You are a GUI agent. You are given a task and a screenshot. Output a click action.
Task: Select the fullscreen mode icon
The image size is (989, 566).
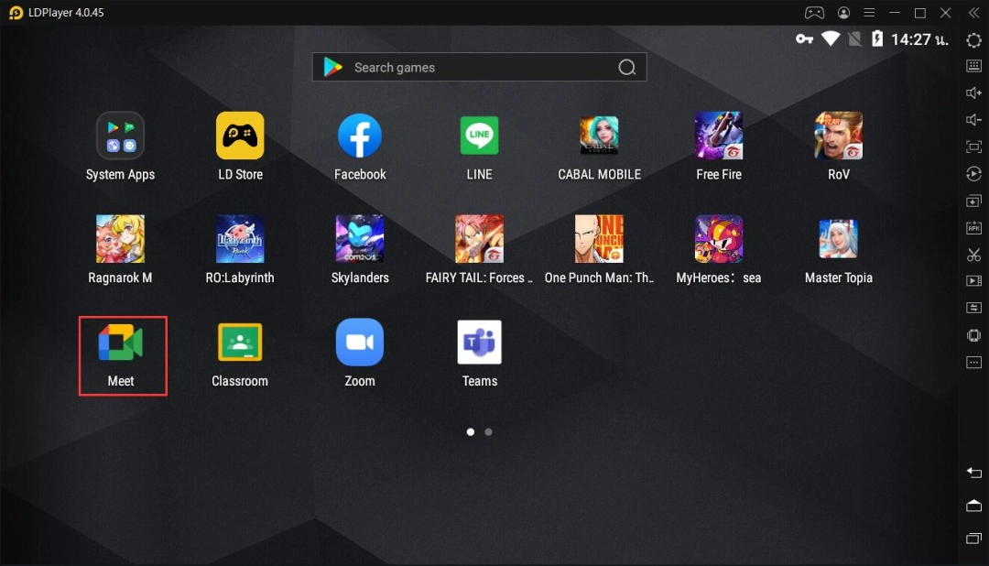point(973,146)
